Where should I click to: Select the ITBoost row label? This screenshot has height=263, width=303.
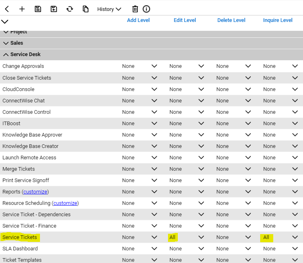(x=11, y=123)
